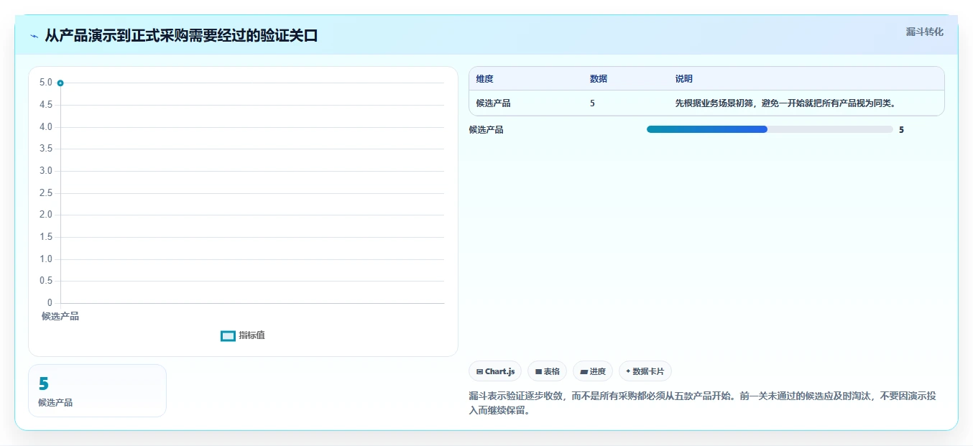Click the footer note starting 漏斗表示验证
Screen dimensions: 973x446
coord(703,404)
